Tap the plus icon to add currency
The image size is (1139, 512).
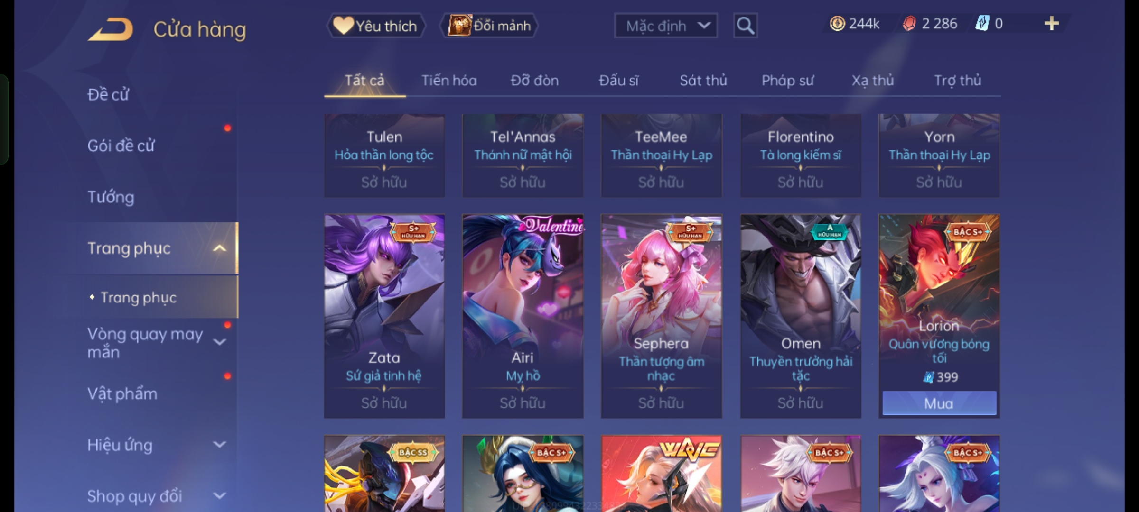coord(1052,24)
